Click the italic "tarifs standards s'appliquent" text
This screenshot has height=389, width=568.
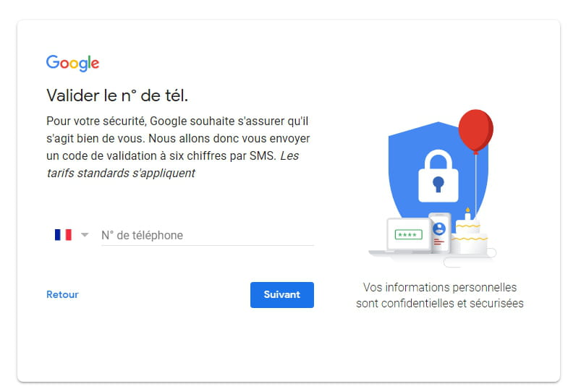121,174
